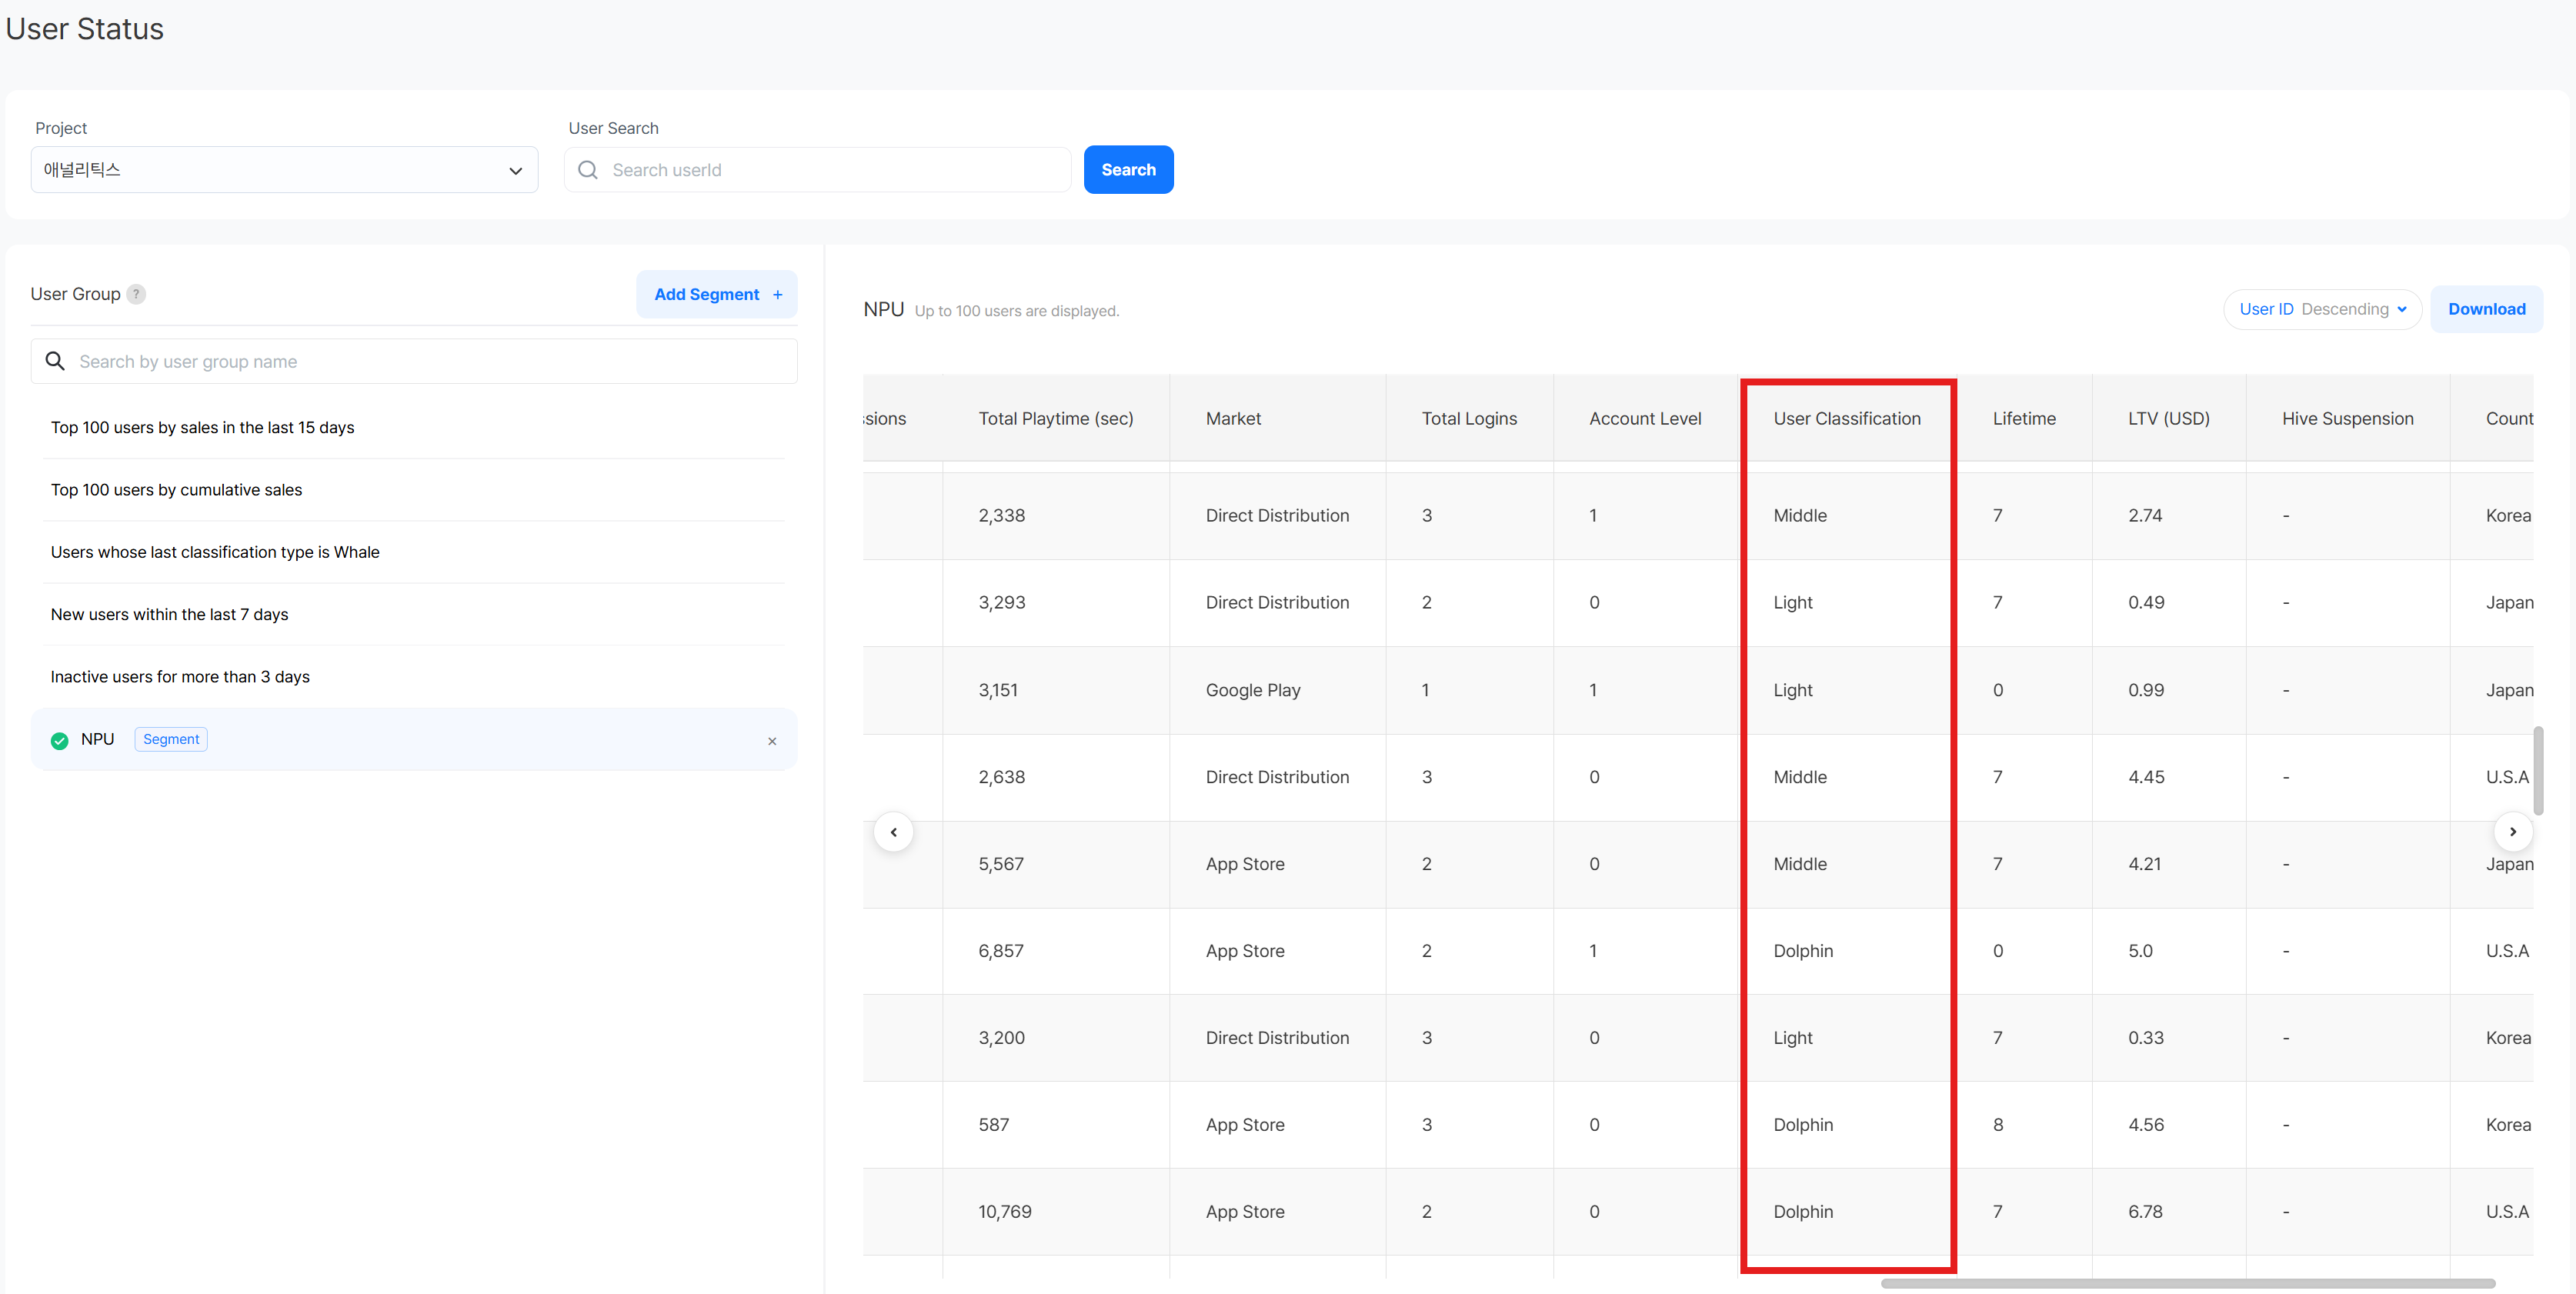This screenshot has height=1294, width=2576.
Task: Open the Project dropdown
Action: click(284, 170)
